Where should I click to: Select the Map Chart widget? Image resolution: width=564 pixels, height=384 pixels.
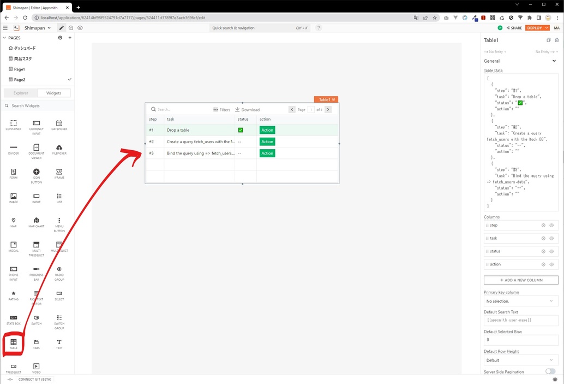click(37, 222)
